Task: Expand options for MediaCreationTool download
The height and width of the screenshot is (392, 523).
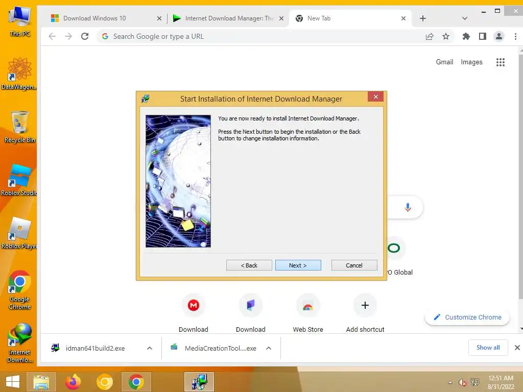Action: pos(269,348)
